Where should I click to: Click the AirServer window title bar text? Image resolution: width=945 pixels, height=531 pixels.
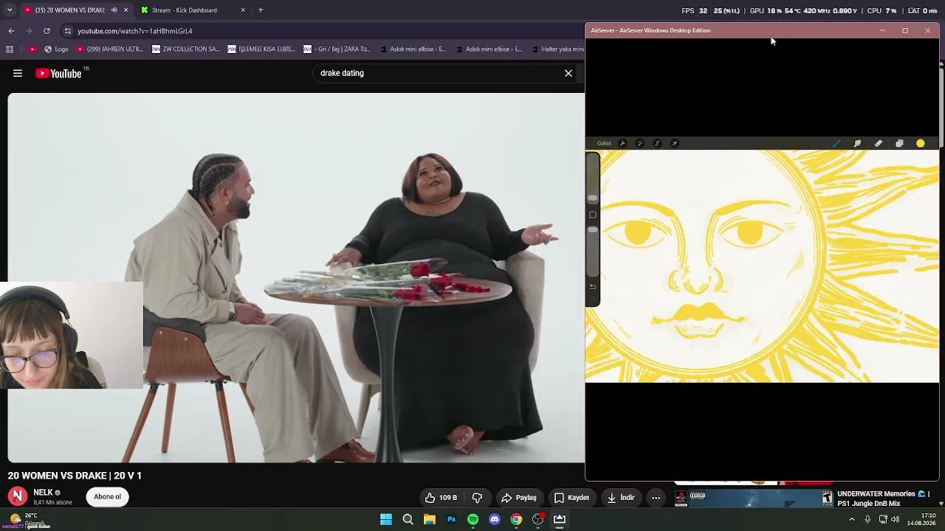click(x=650, y=30)
